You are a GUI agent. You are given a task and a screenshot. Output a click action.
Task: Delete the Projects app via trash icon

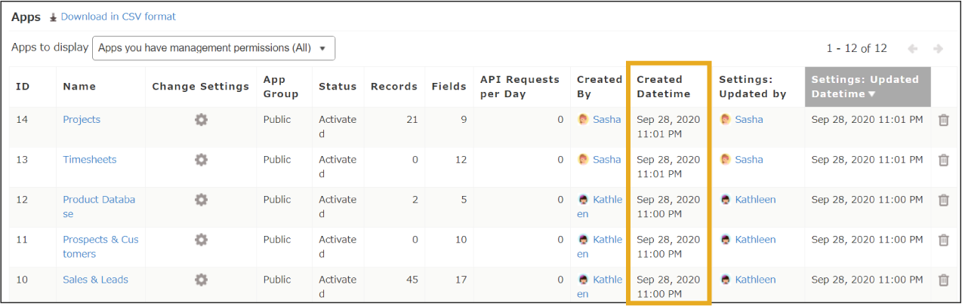pyautogui.click(x=943, y=120)
